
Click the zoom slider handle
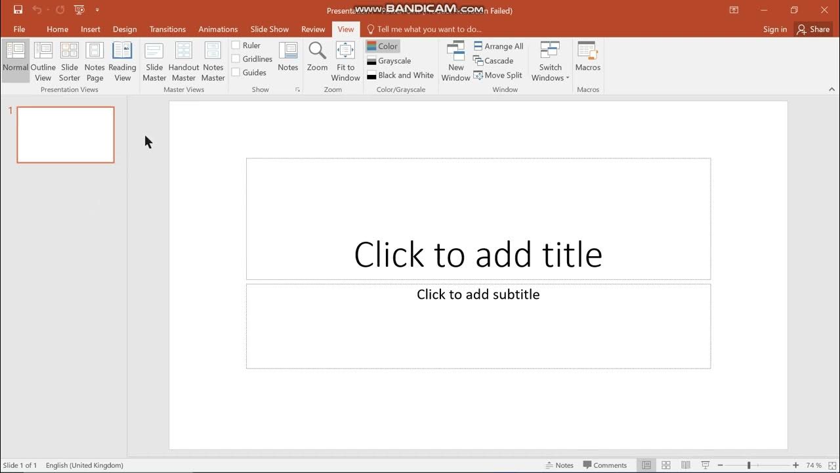(x=749, y=465)
